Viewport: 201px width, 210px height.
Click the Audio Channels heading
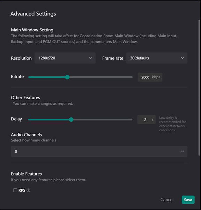tap(26, 134)
